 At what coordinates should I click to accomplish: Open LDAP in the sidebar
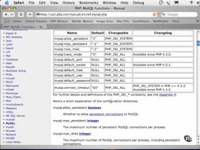point(9,45)
